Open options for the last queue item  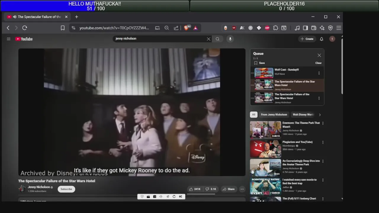319,98
